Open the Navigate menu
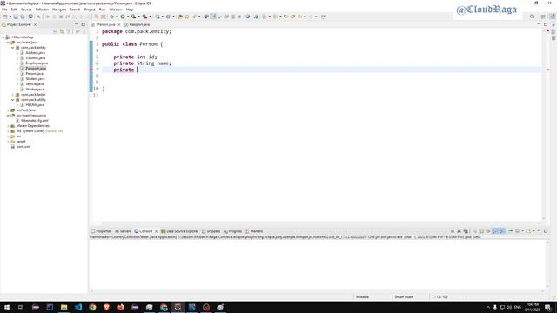Screen dimensions: 557x313 pos(59,10)
